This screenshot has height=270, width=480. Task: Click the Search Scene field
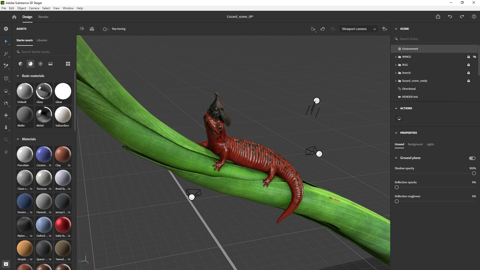click(435, 39)
